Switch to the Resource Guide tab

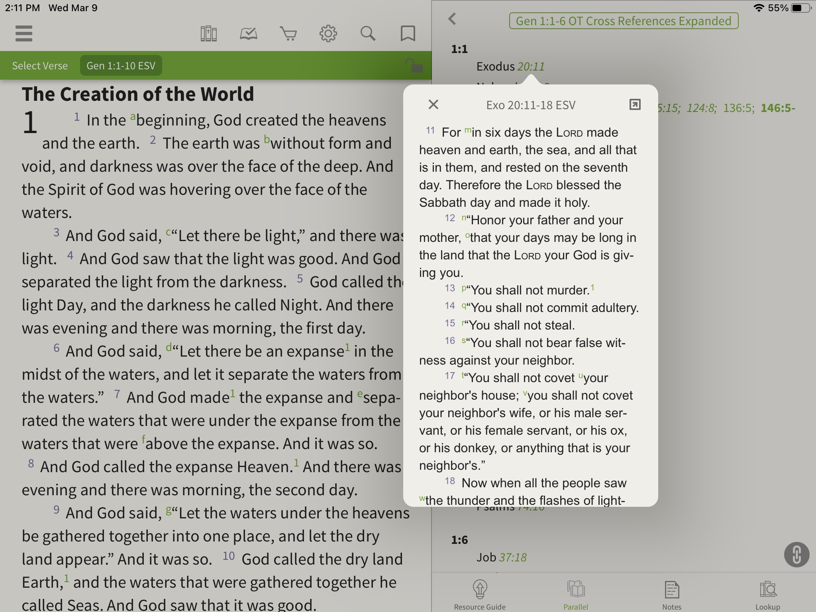[x=480, y=595]
